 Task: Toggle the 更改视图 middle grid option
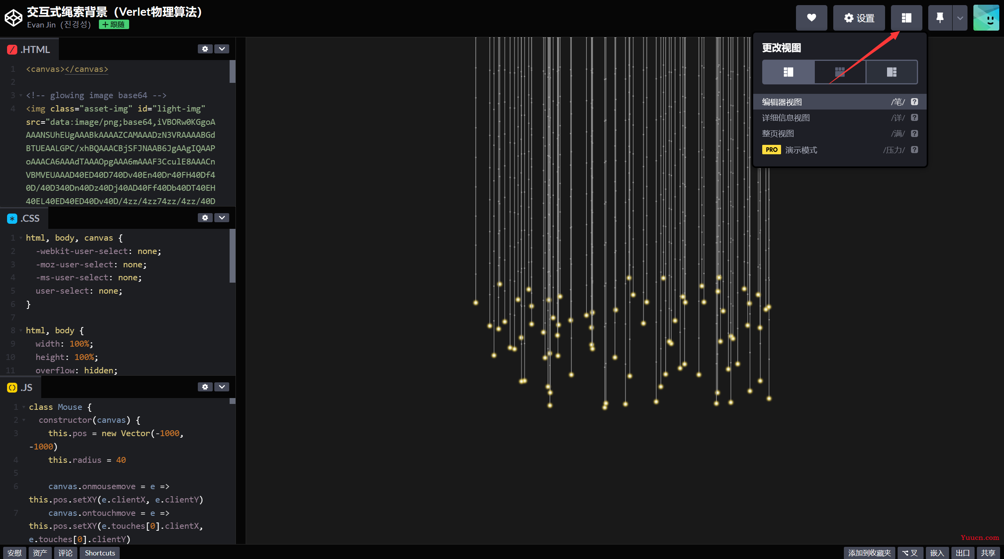[x=840, y=71]
